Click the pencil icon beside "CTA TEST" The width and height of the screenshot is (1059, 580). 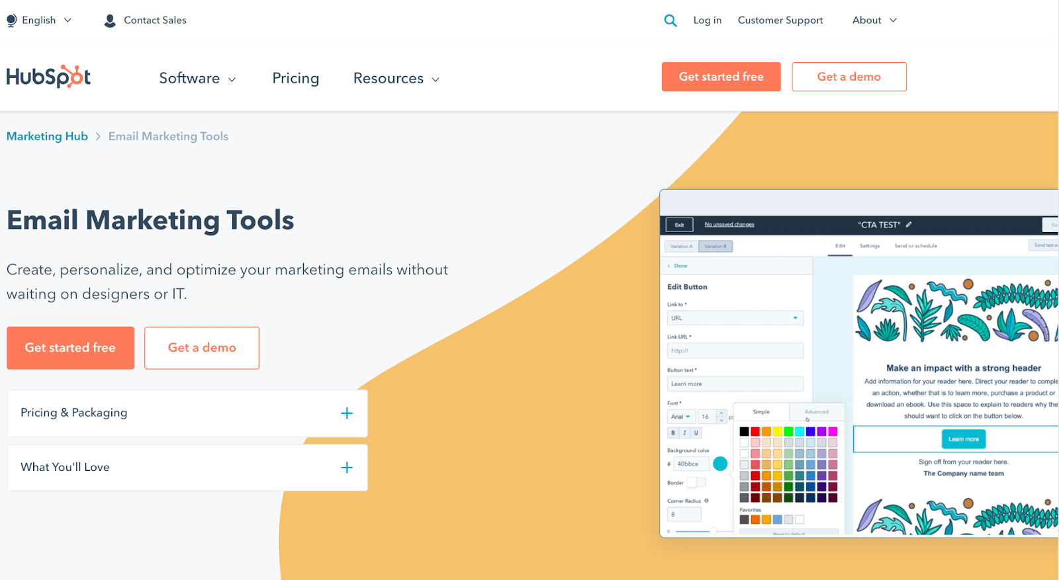click(909, 225)
